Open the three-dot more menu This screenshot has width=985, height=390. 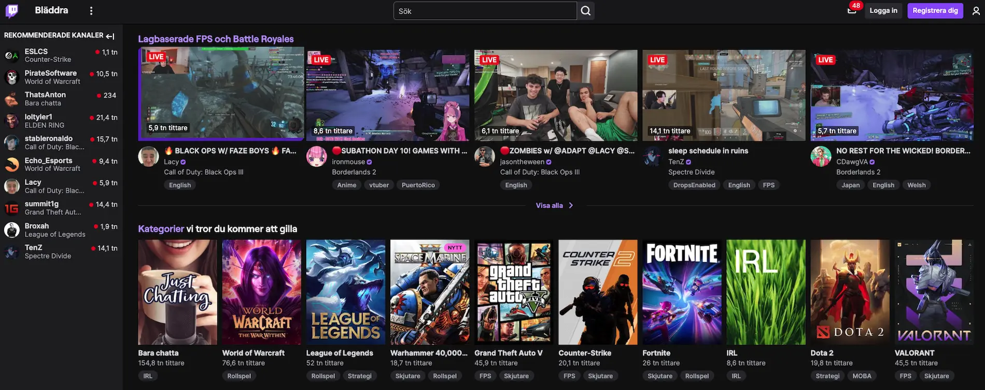pyautogui.click(x=91, y=11)
